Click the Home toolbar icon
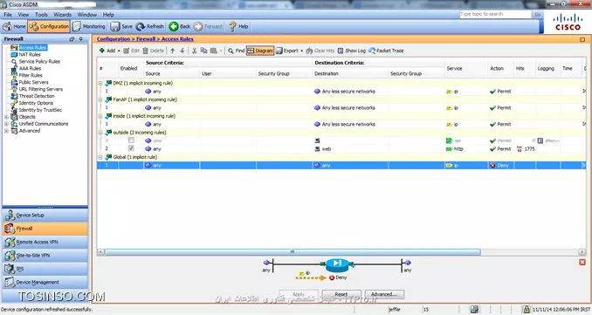The width and height of the screenshot is (592, 315). tap(7, 26)
